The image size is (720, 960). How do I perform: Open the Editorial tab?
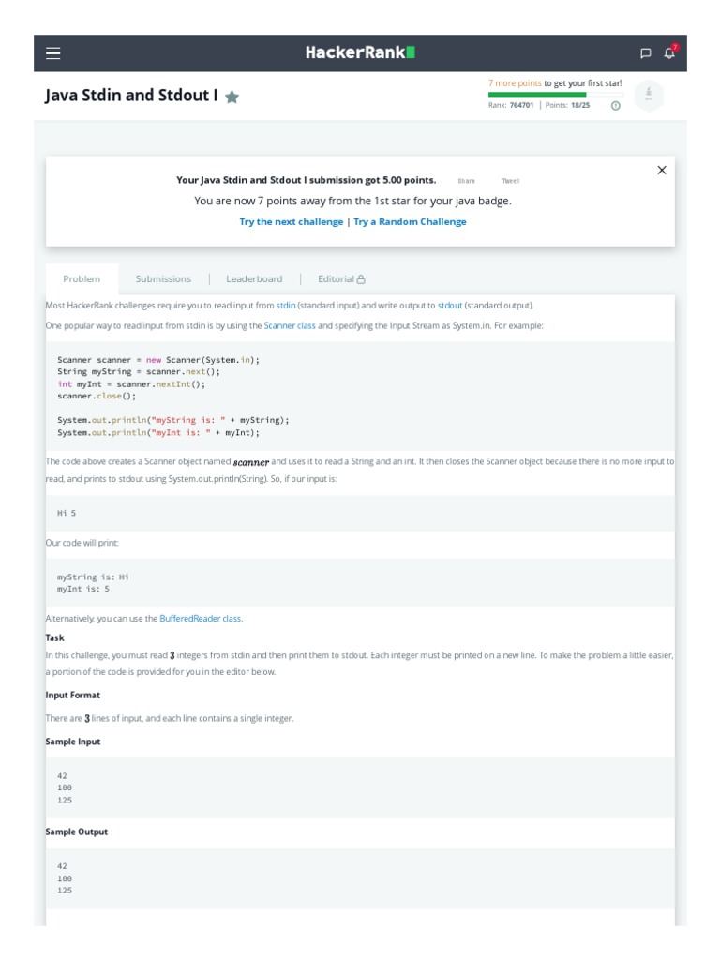coord(336,279)
